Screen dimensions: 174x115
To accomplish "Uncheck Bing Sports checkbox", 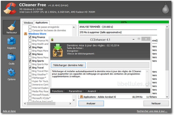I will [30, 61].
